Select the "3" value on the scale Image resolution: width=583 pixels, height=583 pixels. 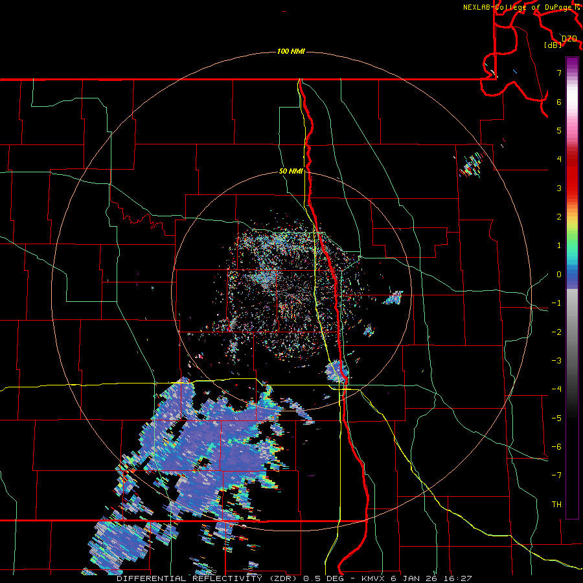pyautogui.click(x=559, y=188)
